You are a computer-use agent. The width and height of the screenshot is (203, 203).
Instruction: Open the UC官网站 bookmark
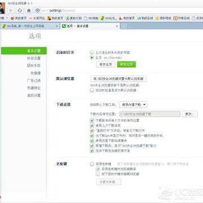tap(37, 18)
